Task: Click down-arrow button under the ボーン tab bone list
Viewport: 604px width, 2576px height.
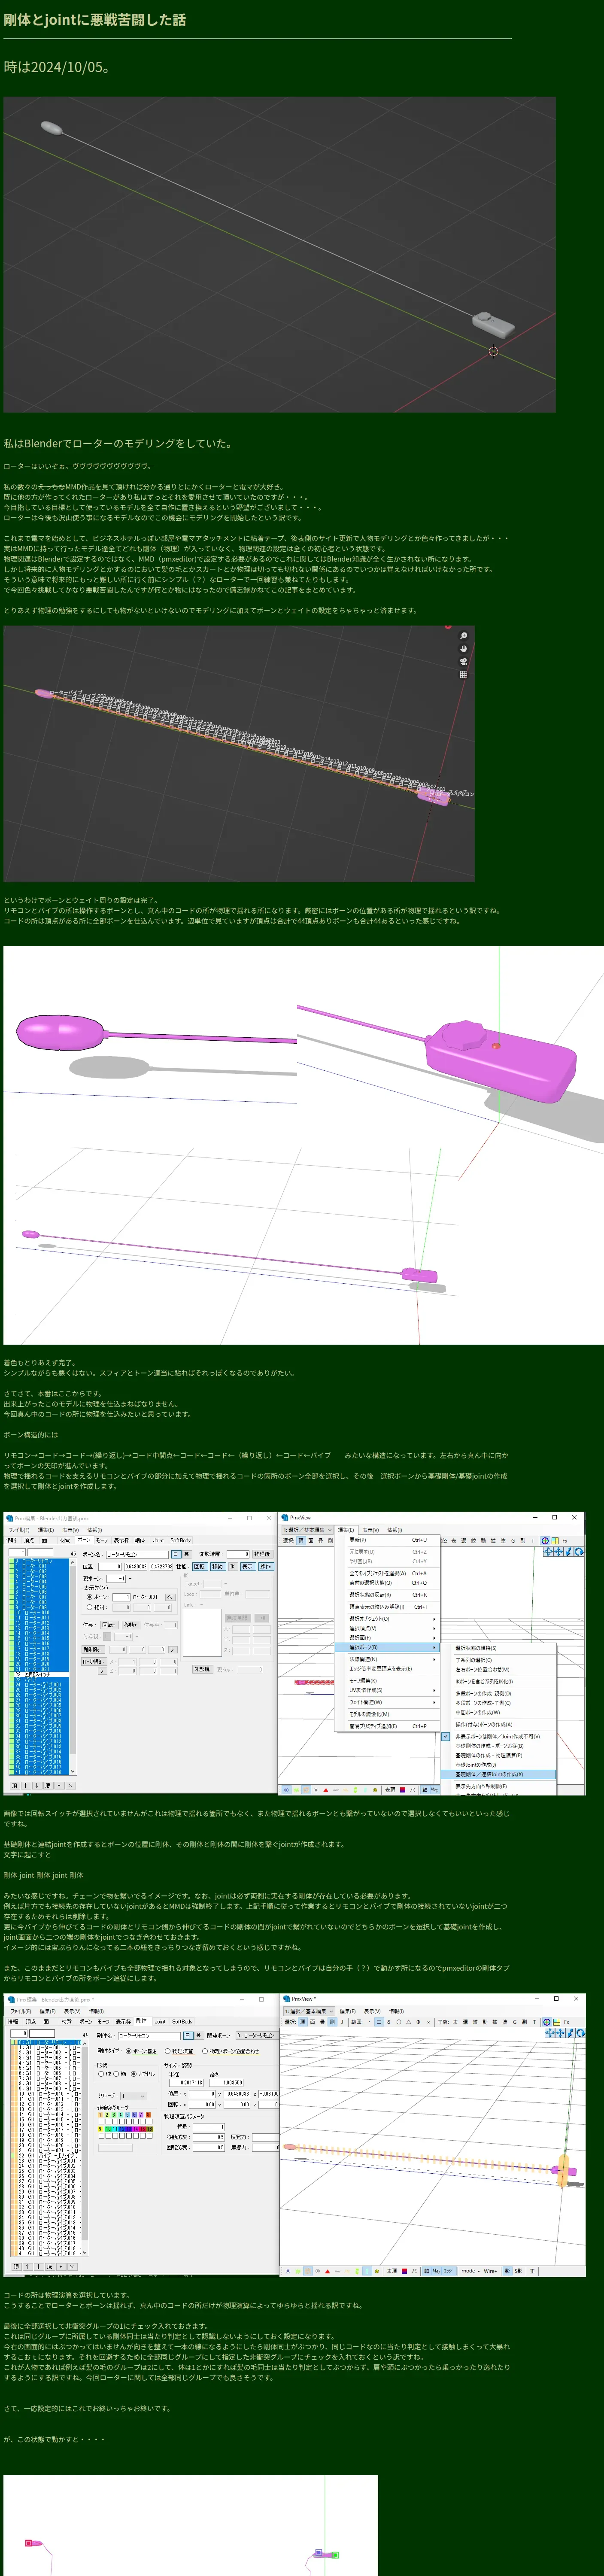Action: pos(37,1786)
